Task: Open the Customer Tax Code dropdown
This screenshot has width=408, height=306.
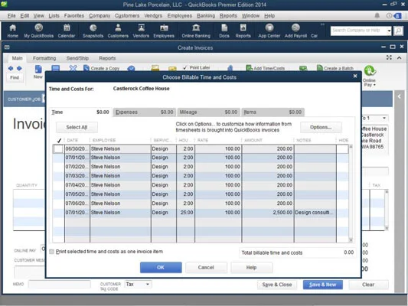Action: 148,284
